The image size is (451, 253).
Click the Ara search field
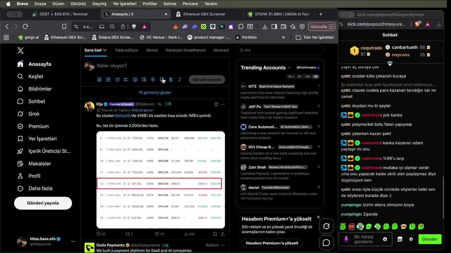point(280,50)
